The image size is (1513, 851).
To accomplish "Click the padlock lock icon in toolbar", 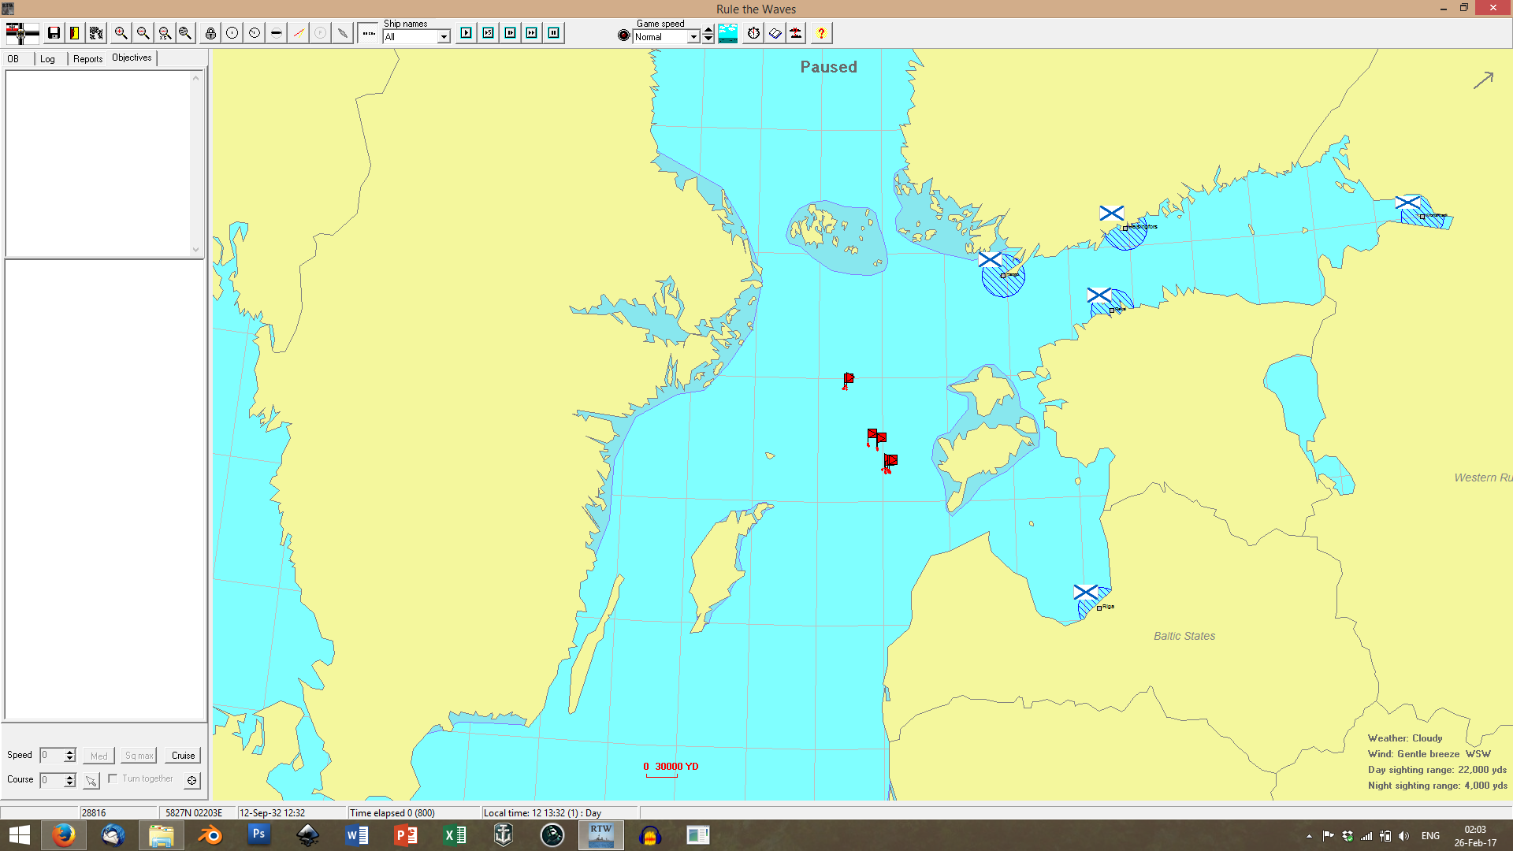I will click(210, 33).
